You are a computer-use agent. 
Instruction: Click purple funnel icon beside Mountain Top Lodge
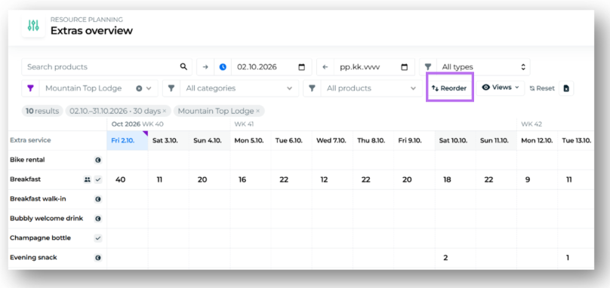coord(30,88)
